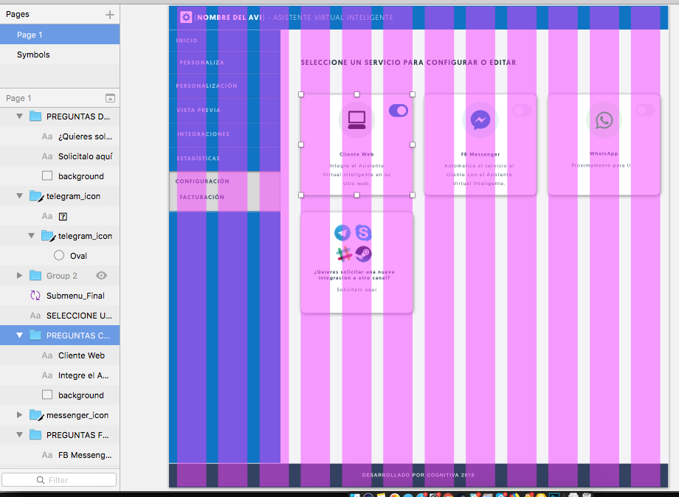Click the FB Messenger card title
Viewport: 679px width, 497px height.
pyautogui.click(x=480, y=154)
